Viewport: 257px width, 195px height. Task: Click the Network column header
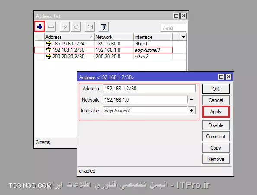tap(114, 37)
